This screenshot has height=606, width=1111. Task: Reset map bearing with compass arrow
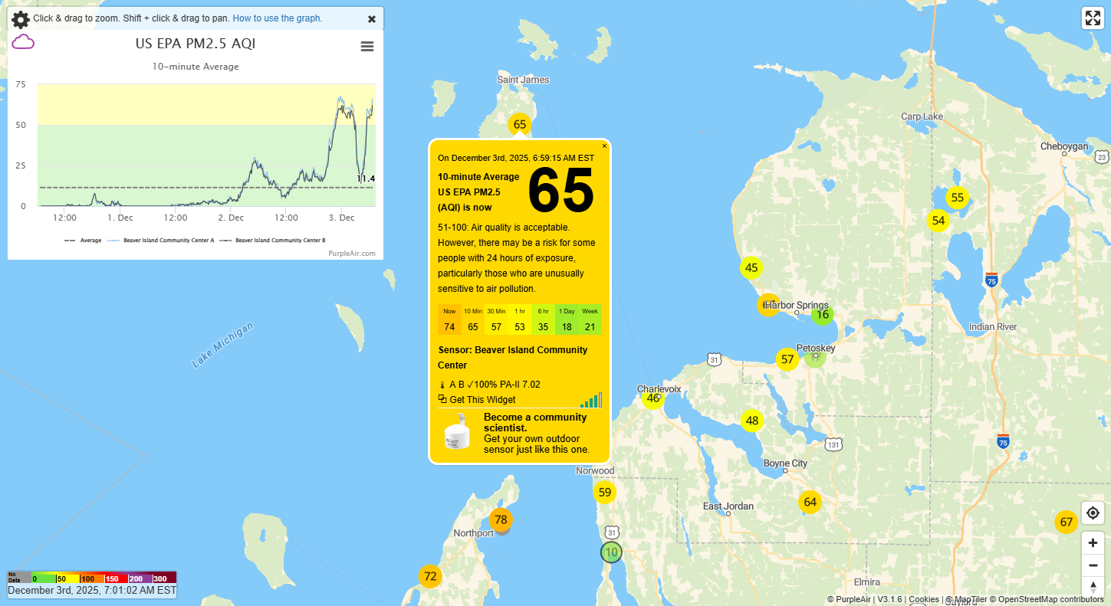(1093, 587)
